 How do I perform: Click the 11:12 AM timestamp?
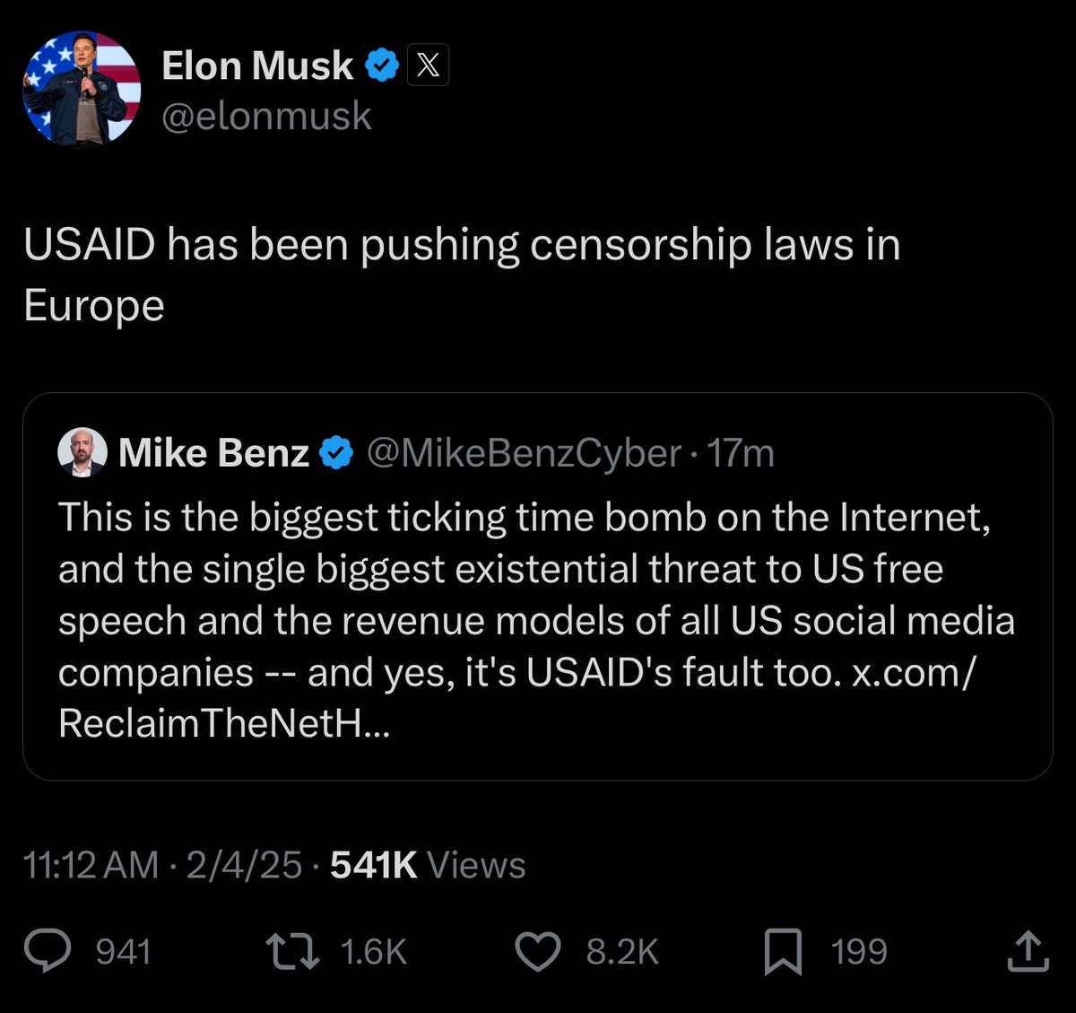[91, 865]
